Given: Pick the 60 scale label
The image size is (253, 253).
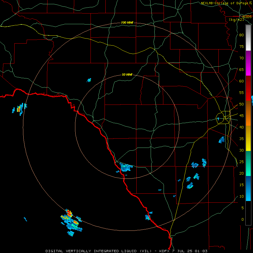Looking at the screenshot, I should click(x=241, y=81).
